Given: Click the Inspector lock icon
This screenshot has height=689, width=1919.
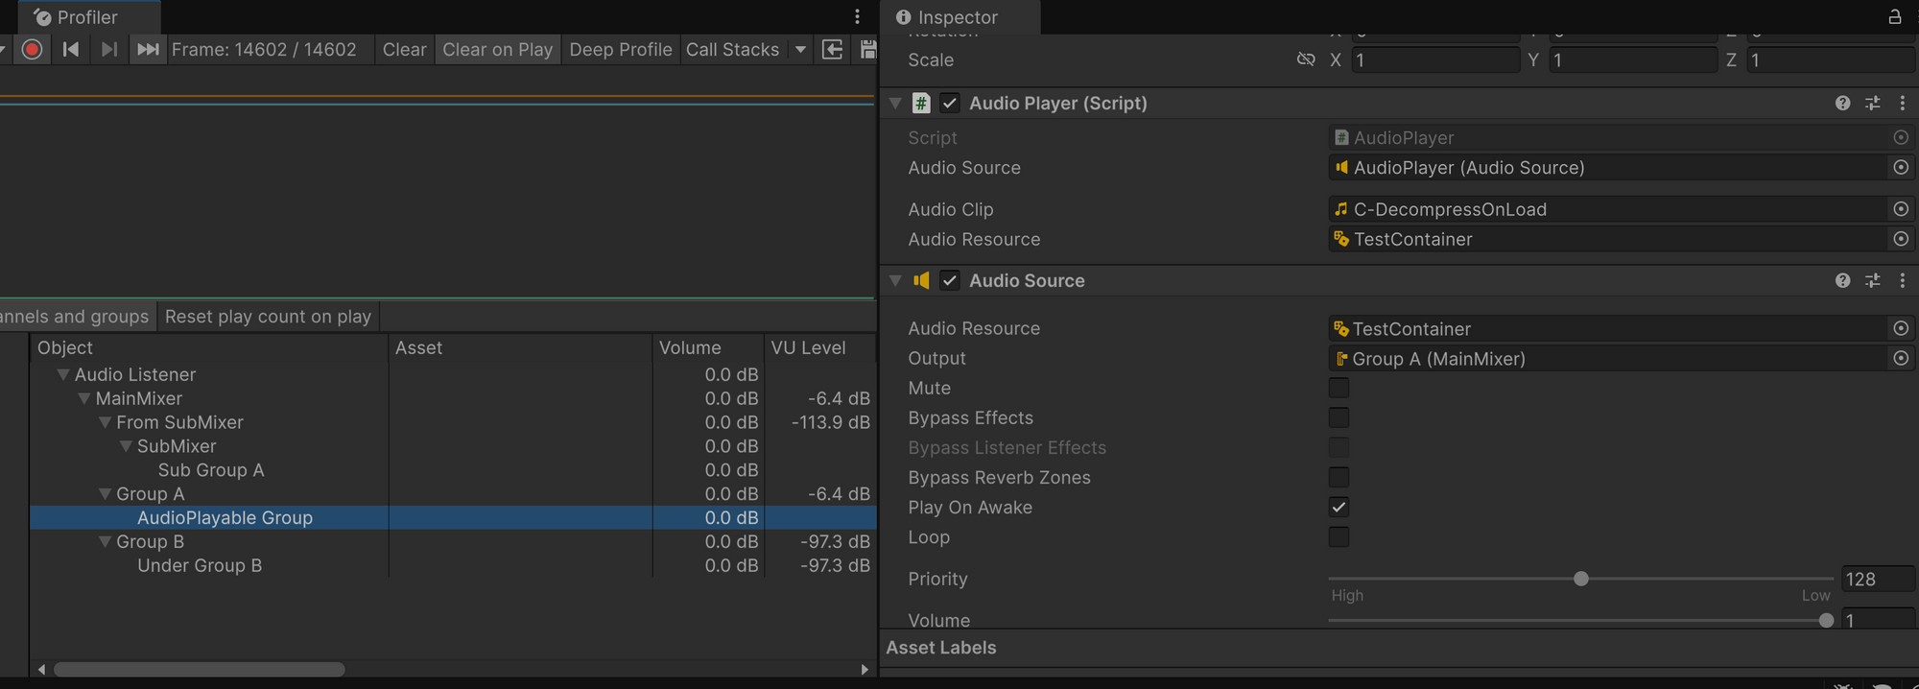Looking at the screenshot, I should [1894, 16].
